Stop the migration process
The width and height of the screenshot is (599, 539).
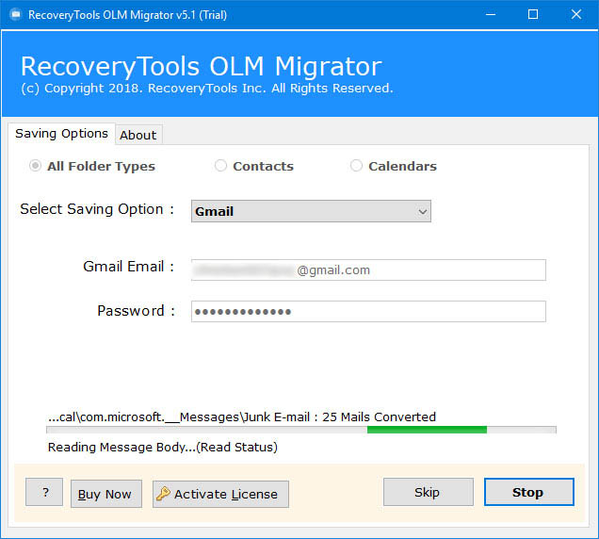pyautogui.click(x=529, y=492)
